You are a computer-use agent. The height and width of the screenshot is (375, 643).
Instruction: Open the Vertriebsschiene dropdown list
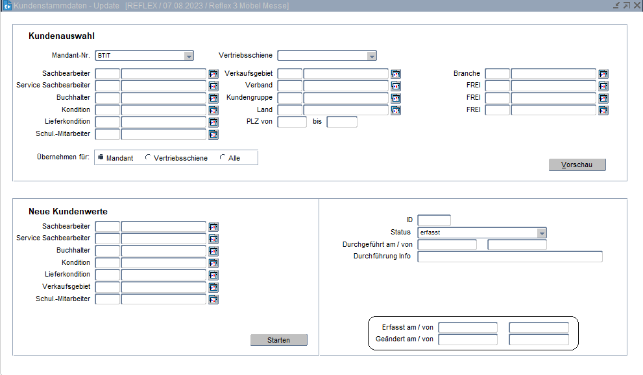[x=372, y=56]
